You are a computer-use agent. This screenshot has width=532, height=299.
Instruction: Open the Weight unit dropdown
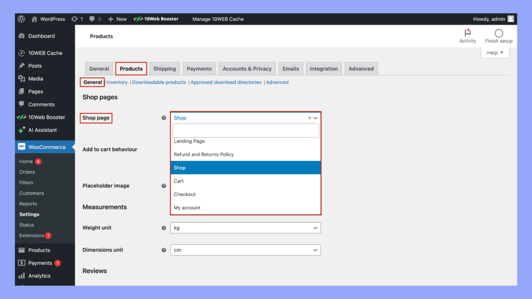[245, 228]
